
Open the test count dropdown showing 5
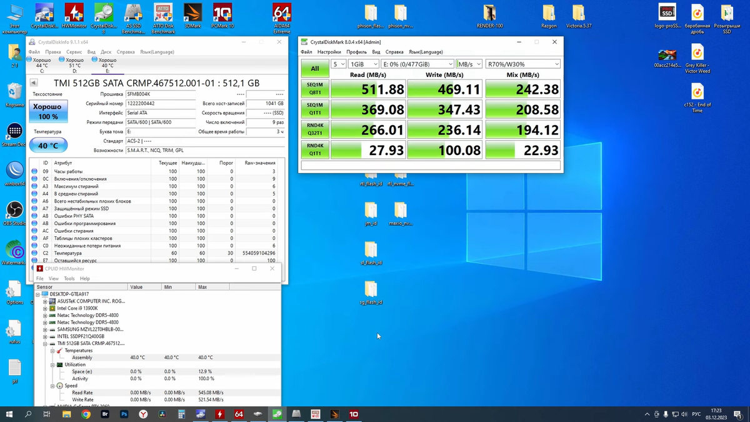338,64
